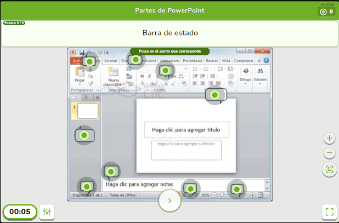Click the PowerPoint logo icon in the title bar

(73, 53)
